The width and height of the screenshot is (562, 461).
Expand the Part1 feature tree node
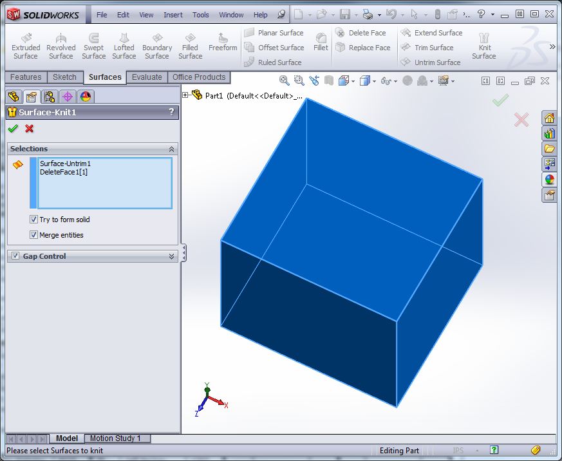pos(185,95)
